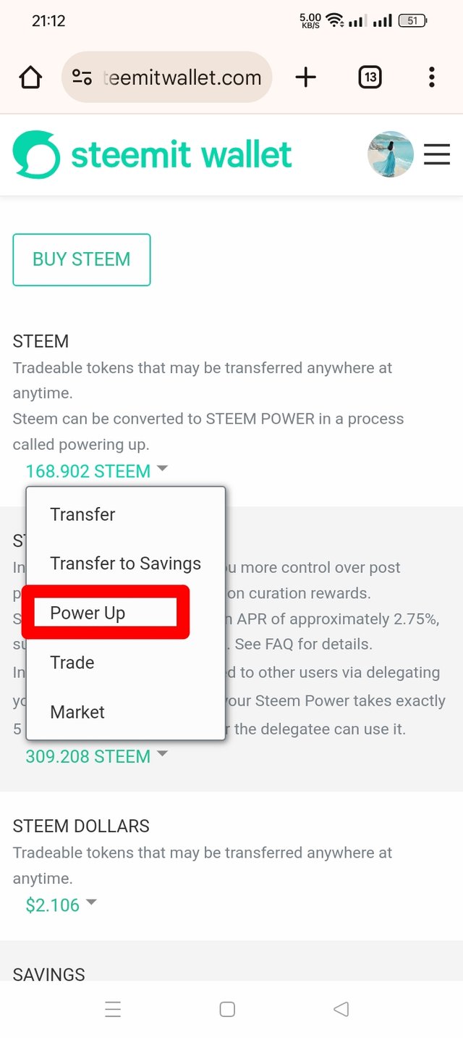Image resolution: width=463 pixels, height=1038 pixels.
Task: Tap the site settings icon in address bar
Action: (x=82, y=77)
